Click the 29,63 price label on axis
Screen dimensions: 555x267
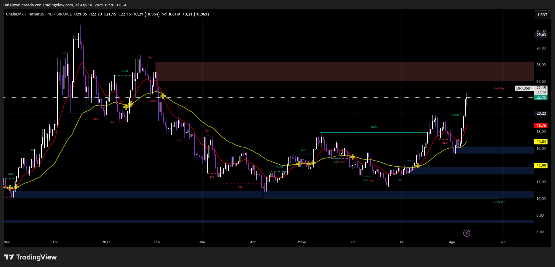pos(541,35)
